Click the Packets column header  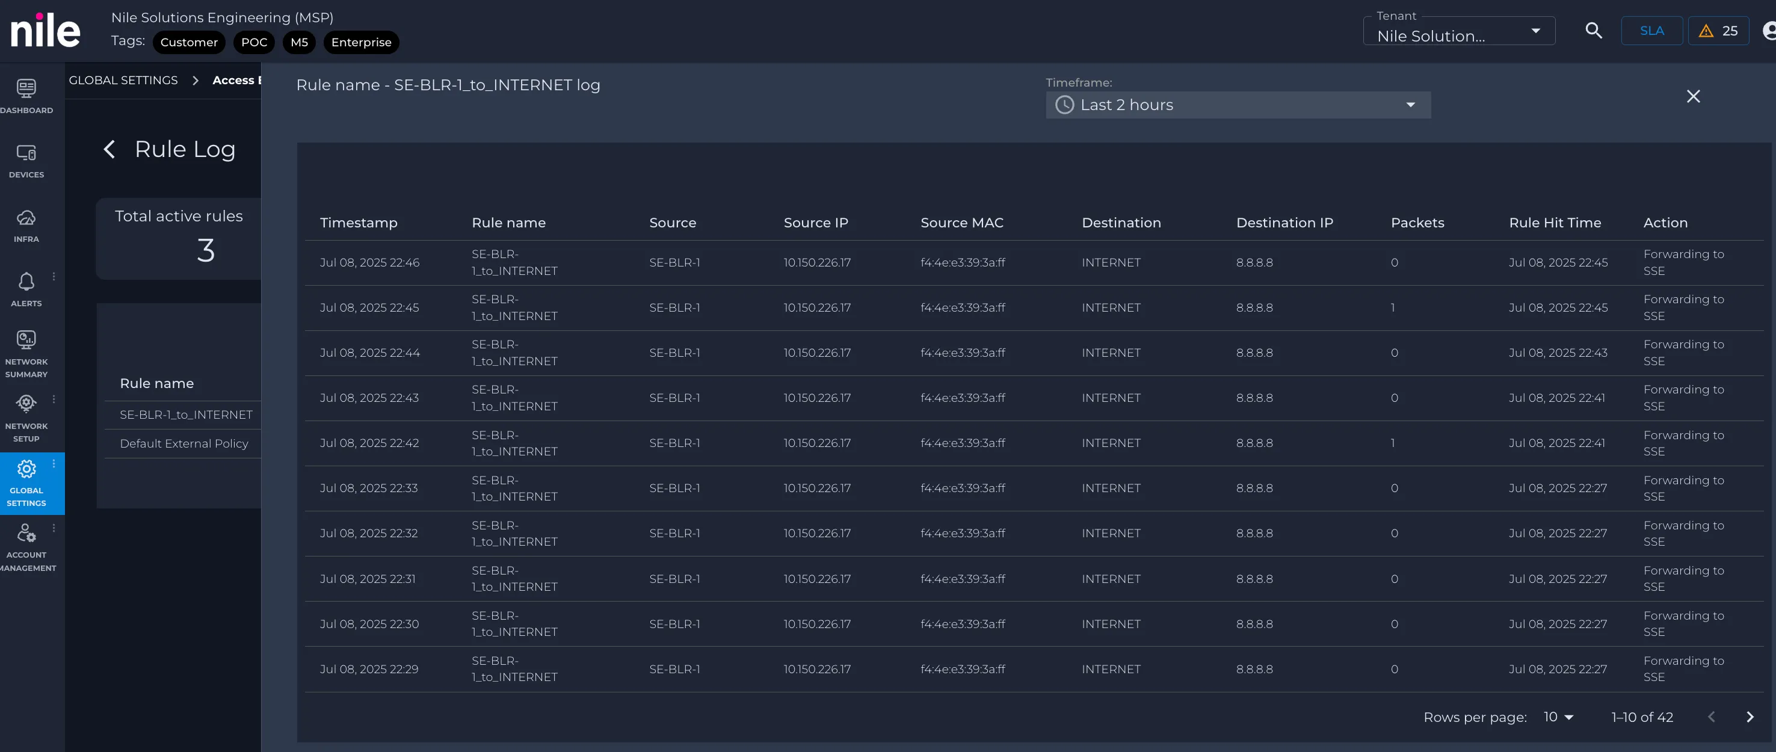coord(1417,223)
